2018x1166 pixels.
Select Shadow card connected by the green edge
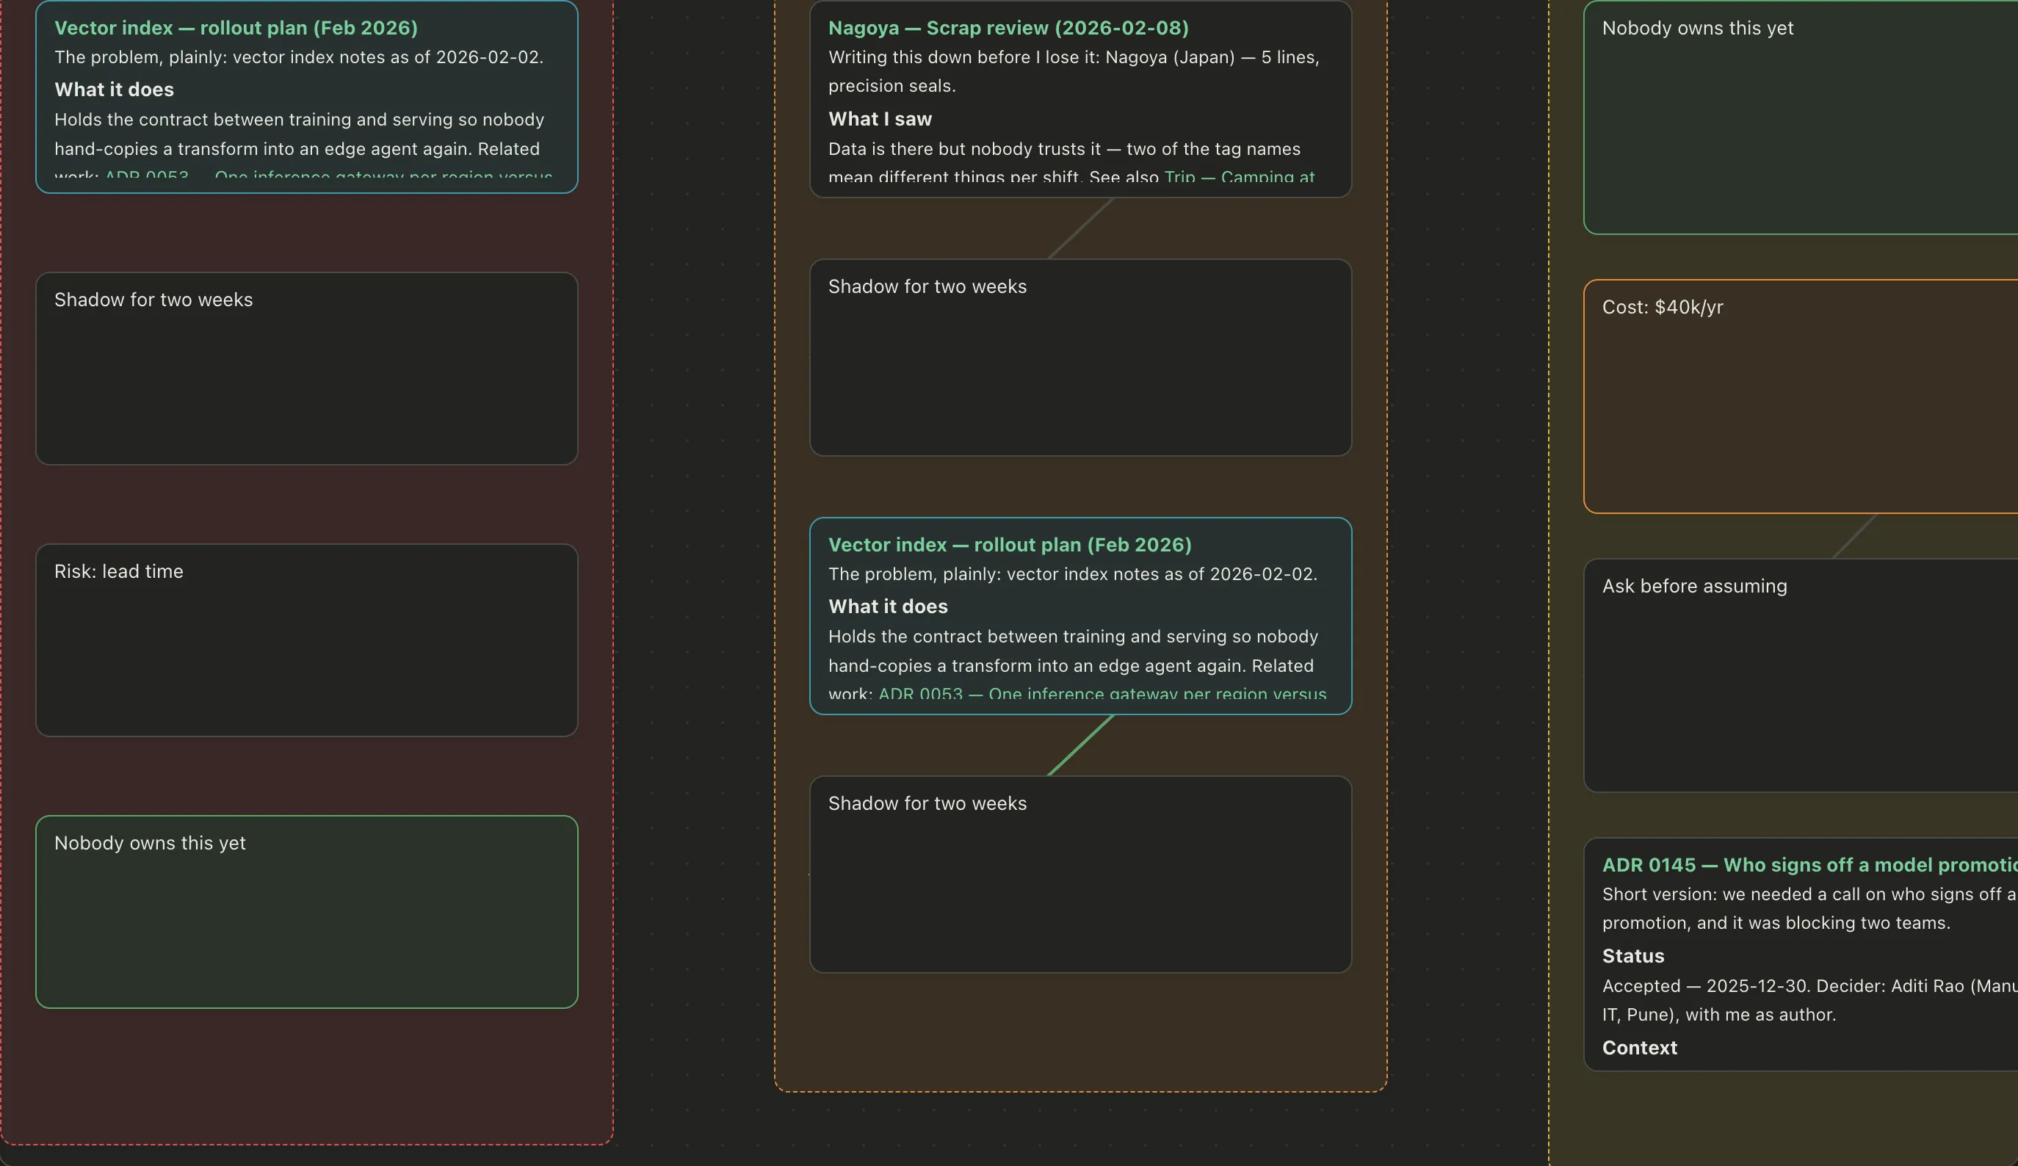(x=1080, y=874)
